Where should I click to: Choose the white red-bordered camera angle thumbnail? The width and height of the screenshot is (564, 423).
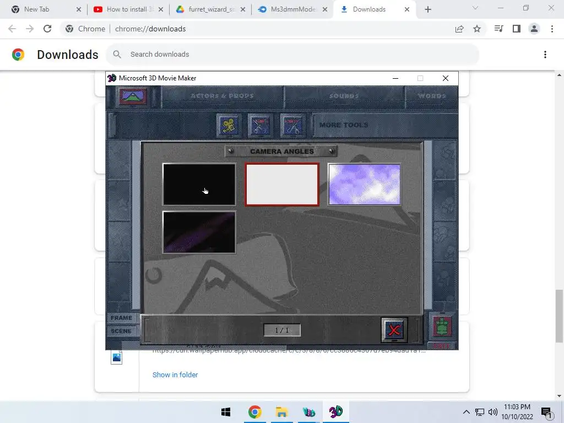click(282, 185)
